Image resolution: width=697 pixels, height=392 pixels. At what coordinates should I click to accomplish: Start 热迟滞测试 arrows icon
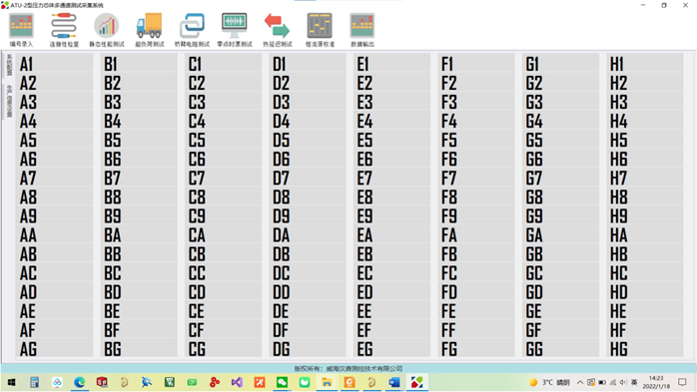point(278,30)
